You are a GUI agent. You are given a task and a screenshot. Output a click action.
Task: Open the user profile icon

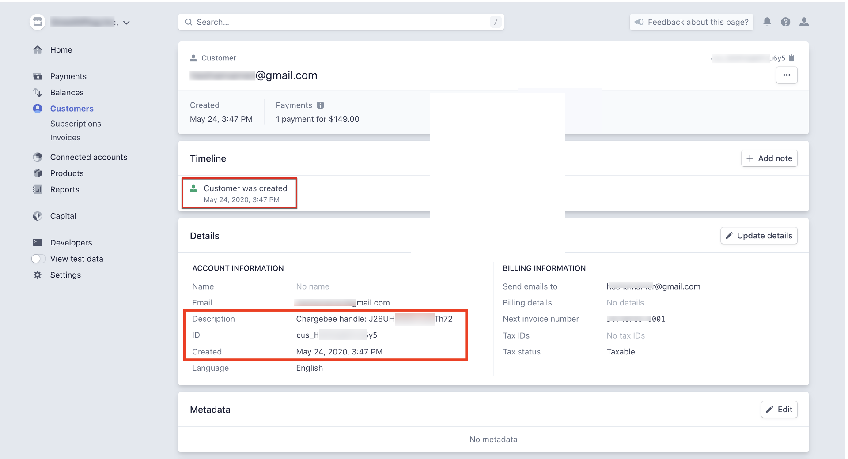[804, 22]
